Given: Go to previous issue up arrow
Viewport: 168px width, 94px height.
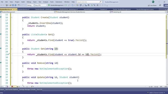Looking at the screenshot, I should (24, 86).
